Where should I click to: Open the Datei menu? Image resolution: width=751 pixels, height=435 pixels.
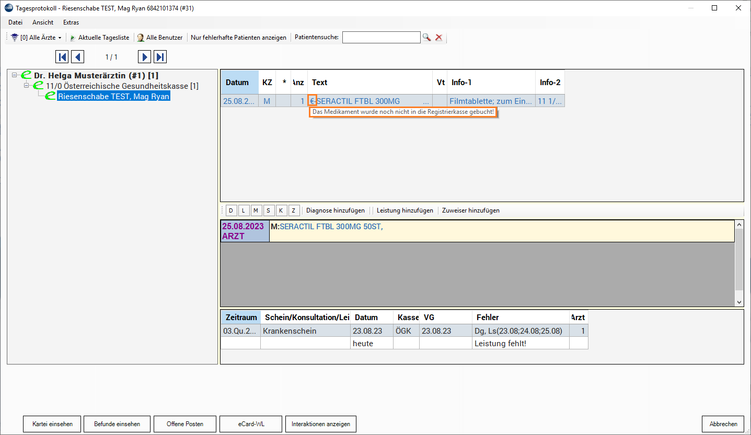pos(15,22)
